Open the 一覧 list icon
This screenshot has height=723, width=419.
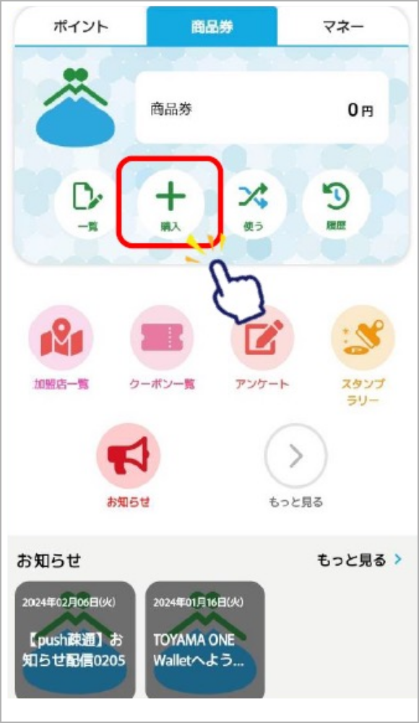click(x=87, y=203)
